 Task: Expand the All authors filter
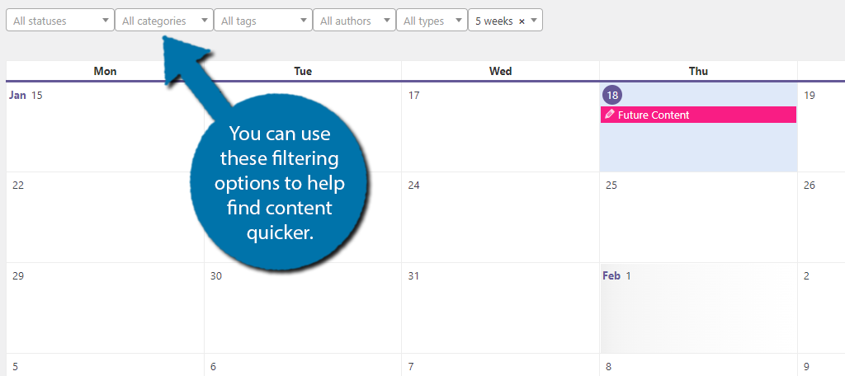click(354, 21)
